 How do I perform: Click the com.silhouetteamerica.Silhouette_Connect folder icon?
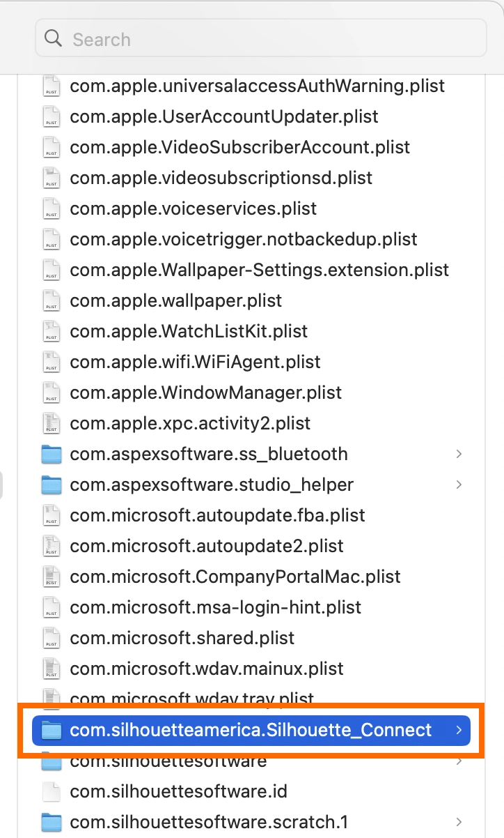pyautogui.click(x=52, y=731)
